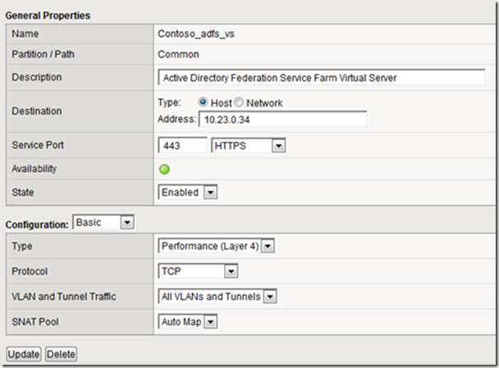Screen dimensions: 499x368
Task: Open the State Enabled dropdown
Action: (x=187, y=192)
